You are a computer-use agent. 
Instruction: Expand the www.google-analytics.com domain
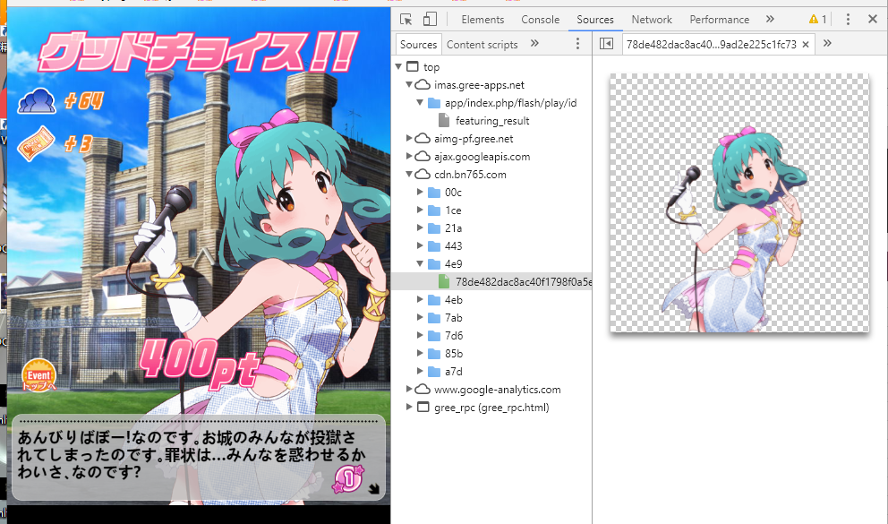coord(409,389)
